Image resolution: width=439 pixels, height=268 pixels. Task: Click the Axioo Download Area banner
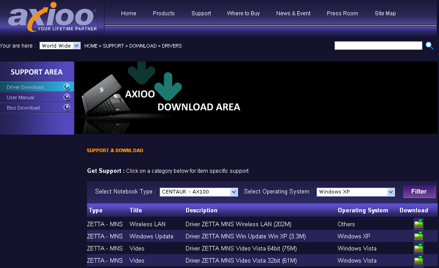(256, 97)
